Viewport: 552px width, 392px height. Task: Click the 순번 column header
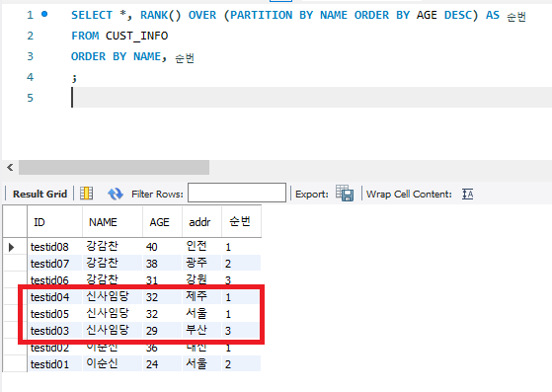tap(242, 222)
